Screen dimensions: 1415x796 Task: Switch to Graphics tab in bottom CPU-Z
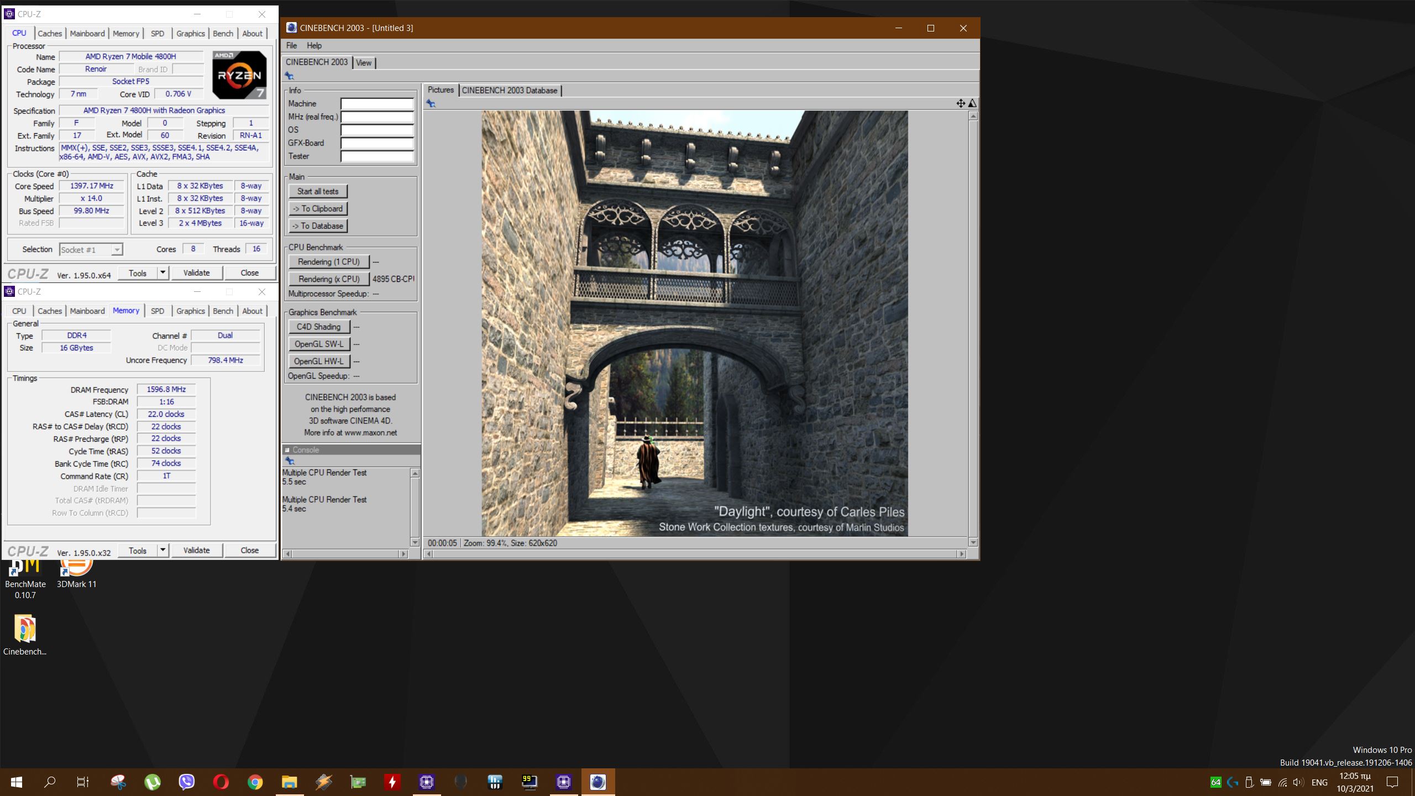tap(191, 311)
